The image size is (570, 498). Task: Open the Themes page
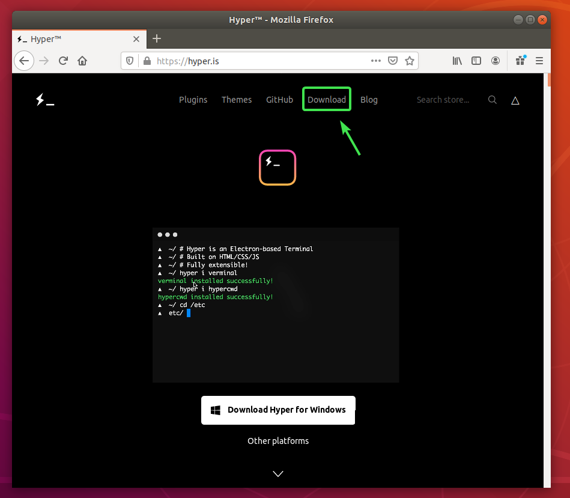point(237,100)
